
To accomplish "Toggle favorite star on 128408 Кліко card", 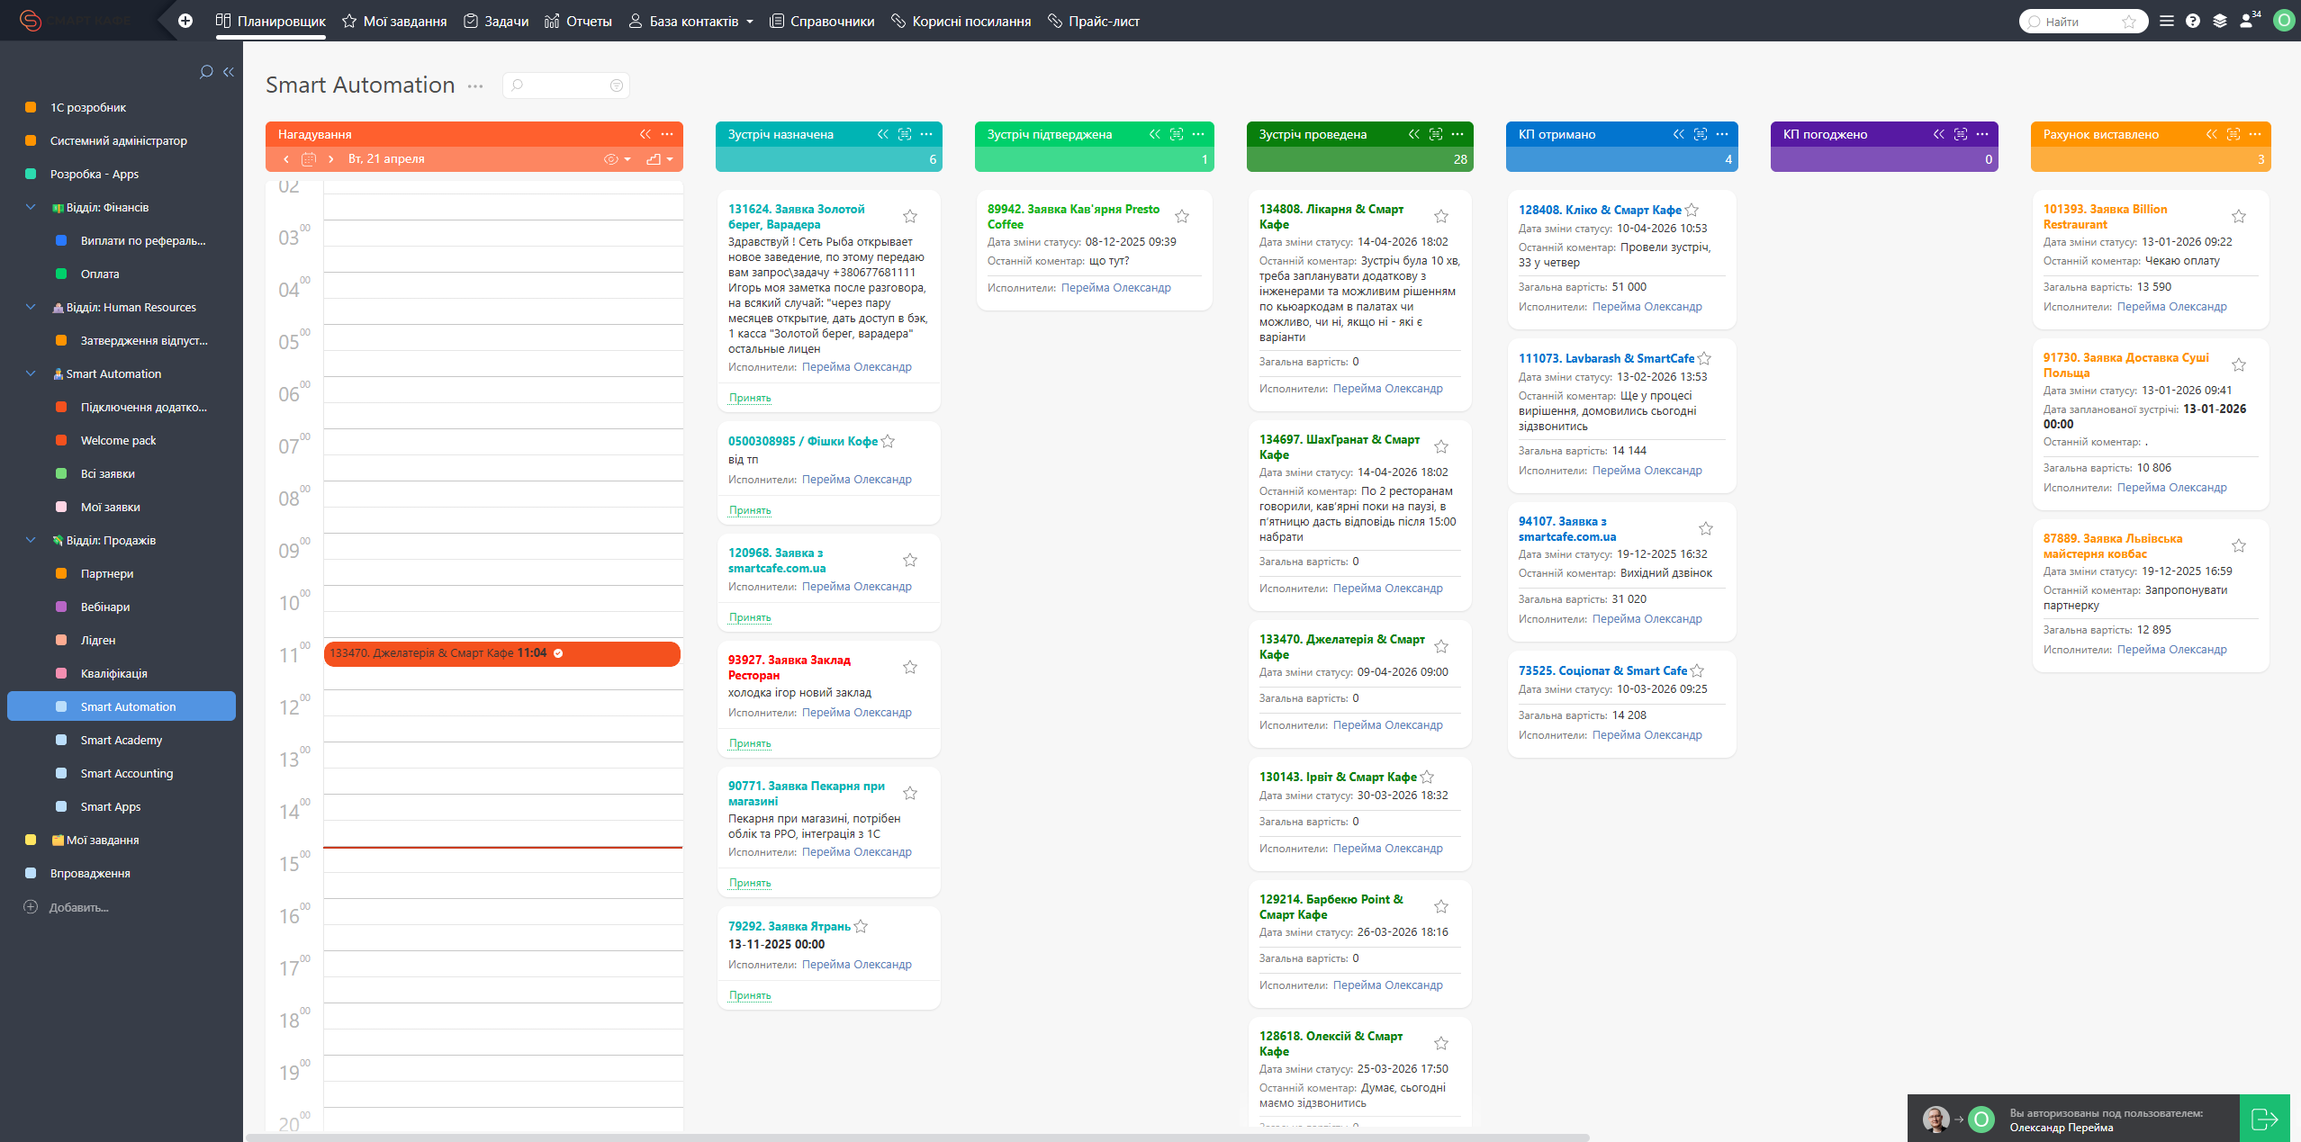I will click(x=1692, y=210).
